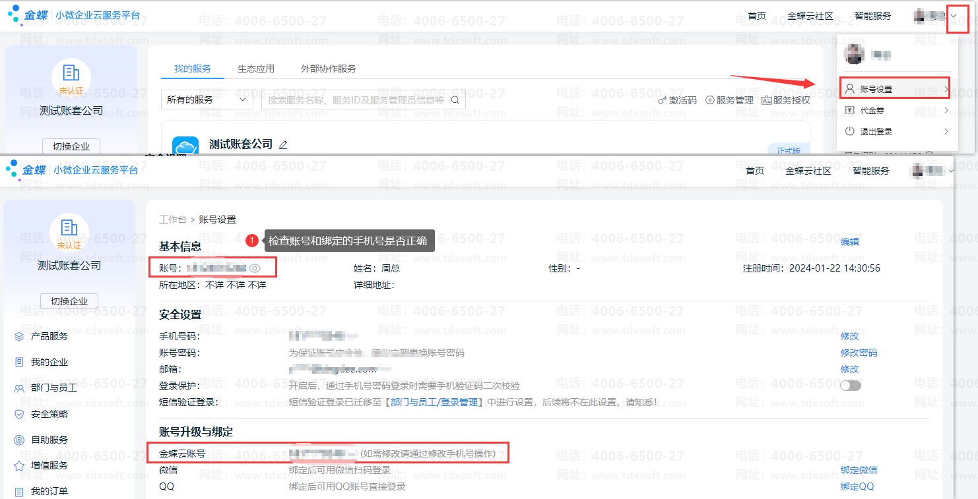Click the 产品服务 sidebar icon
The image size is (978, 499).
click(x=19, y=336)
